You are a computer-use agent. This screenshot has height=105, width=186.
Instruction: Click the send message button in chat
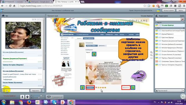35,91
